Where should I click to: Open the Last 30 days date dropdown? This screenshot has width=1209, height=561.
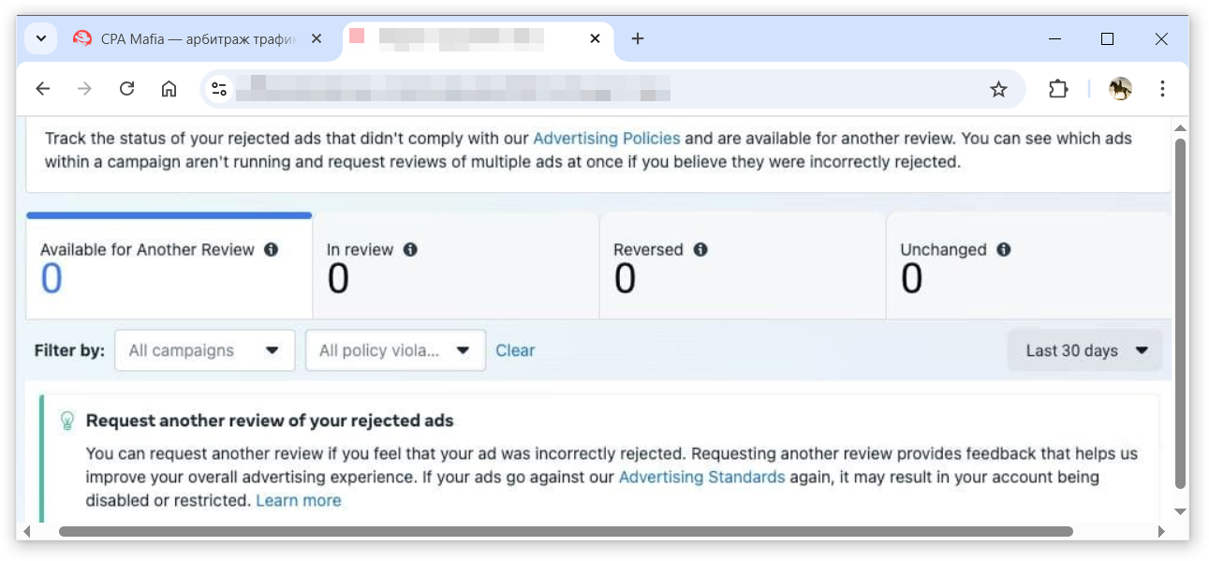[1085, 350]
